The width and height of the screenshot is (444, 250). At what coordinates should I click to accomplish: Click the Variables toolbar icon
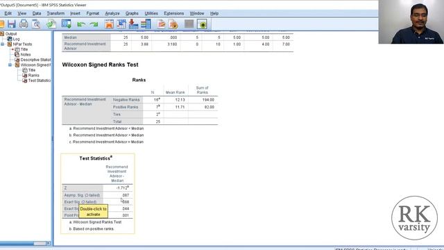[146, 24]
